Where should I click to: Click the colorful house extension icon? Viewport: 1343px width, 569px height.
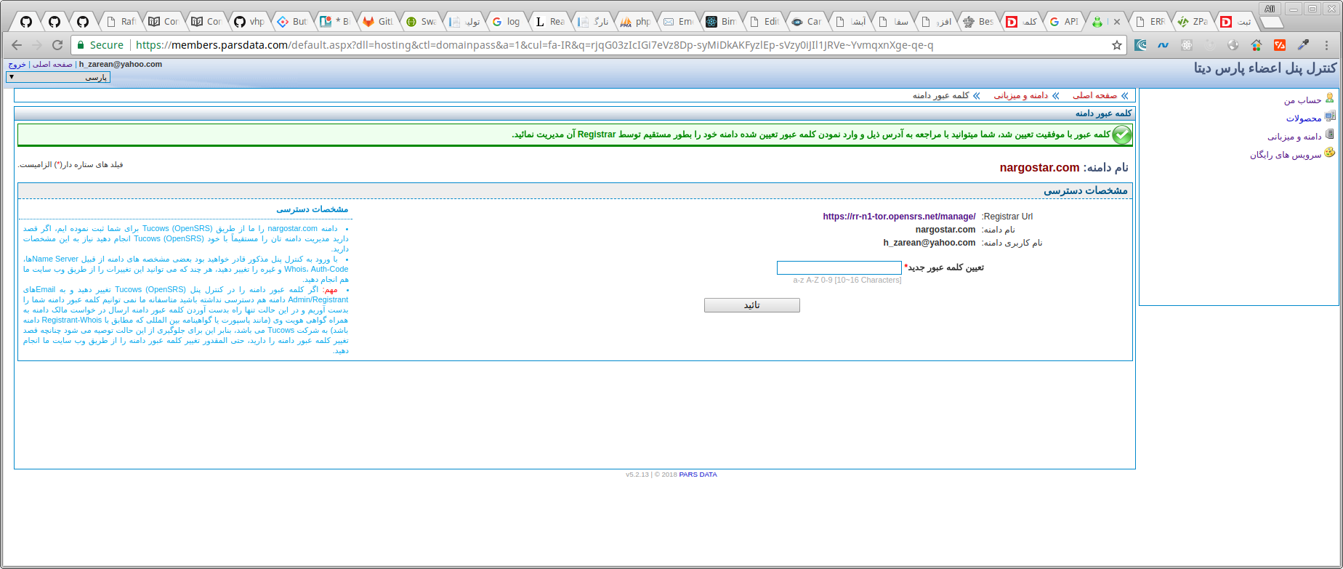coord(1256,45)
